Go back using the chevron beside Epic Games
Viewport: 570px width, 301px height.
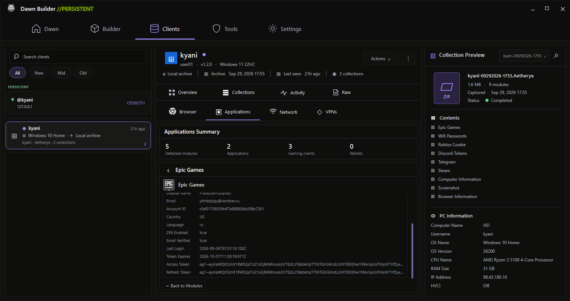[168, 170]
